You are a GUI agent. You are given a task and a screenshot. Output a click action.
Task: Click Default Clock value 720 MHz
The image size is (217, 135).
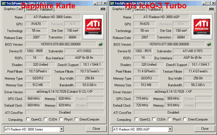coord(142,105)
